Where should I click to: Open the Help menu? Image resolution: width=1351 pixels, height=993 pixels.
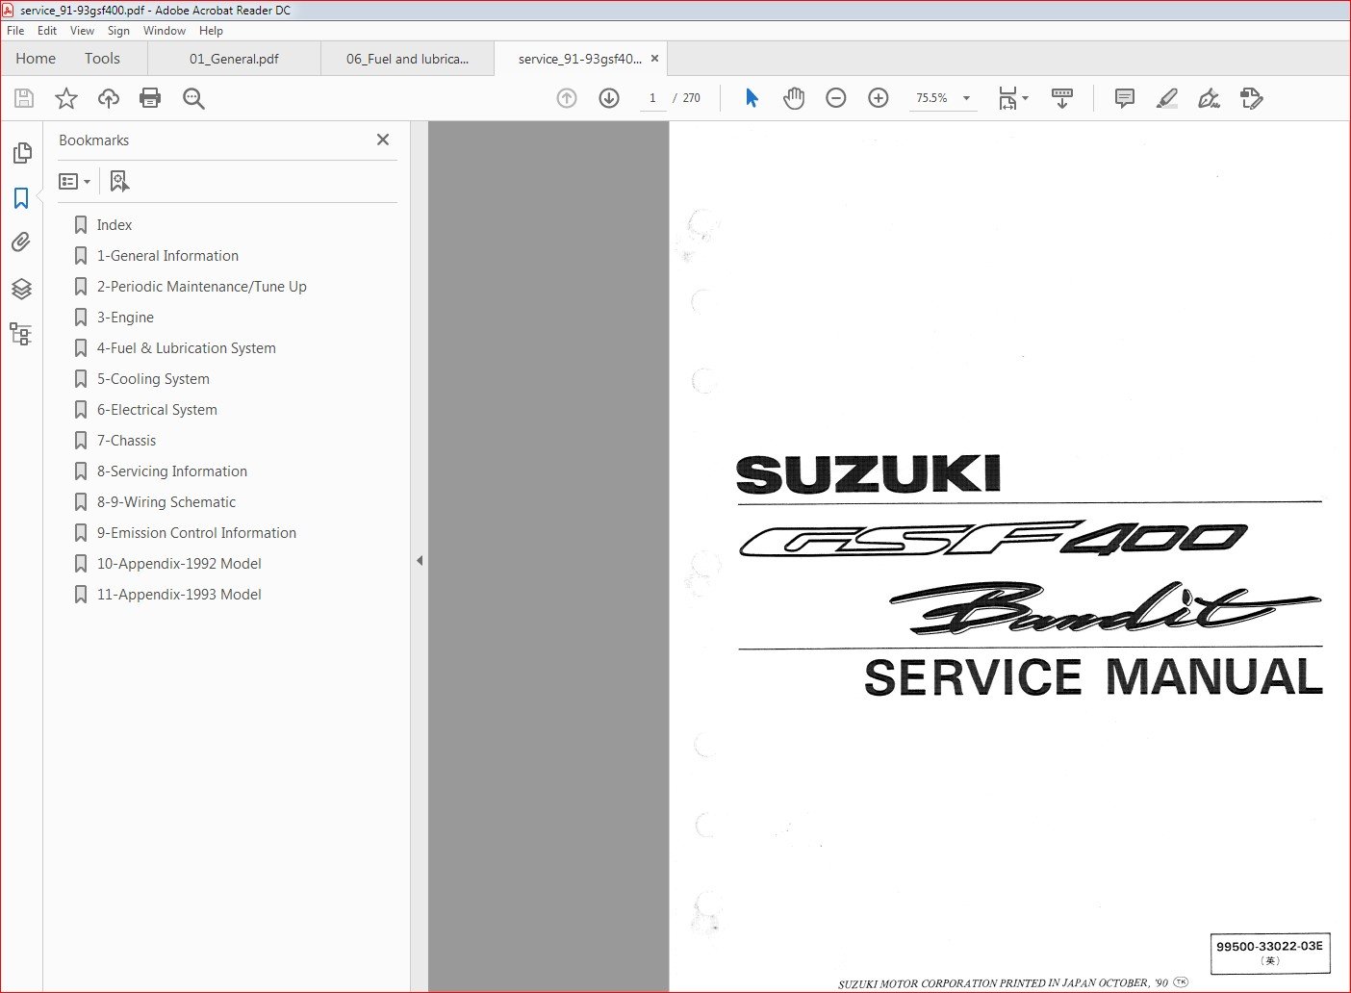click(211, 31)
